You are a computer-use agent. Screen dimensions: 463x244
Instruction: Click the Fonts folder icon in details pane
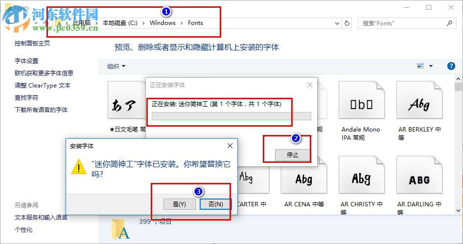(x=121, y=229)
